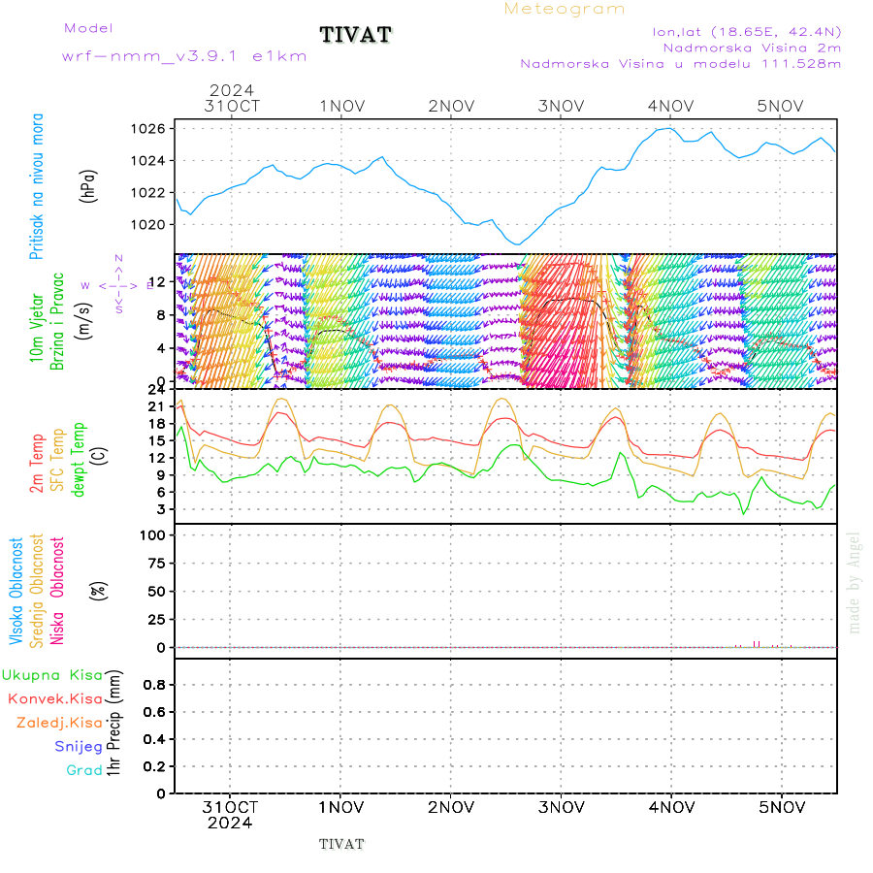Click the blue Snijeg legend entry
Viewport: 873px width, 873px height.
[79, 747]
